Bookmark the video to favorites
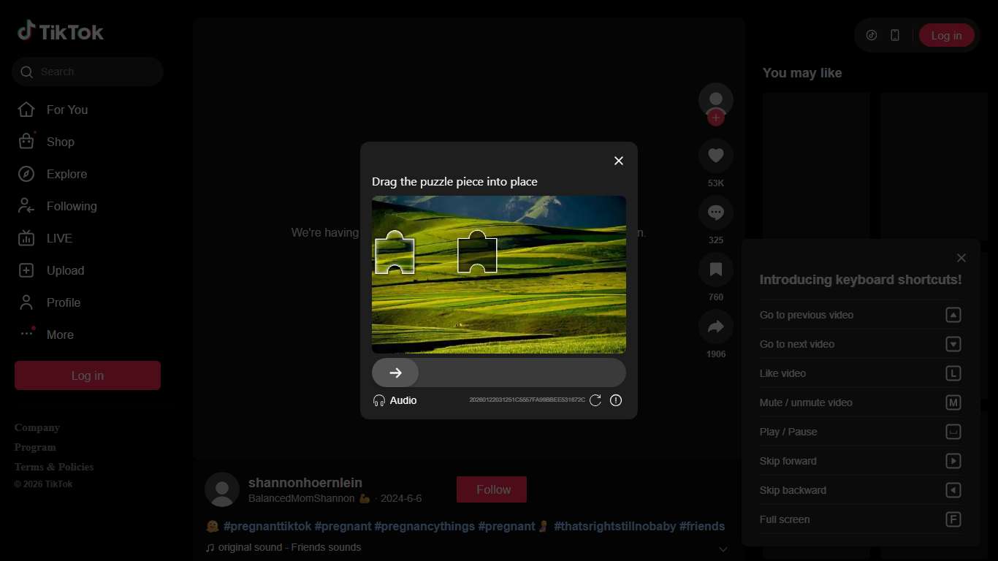The height and width of the screenshot is (561, 998). pyautogui.click(x=716, y=270)
